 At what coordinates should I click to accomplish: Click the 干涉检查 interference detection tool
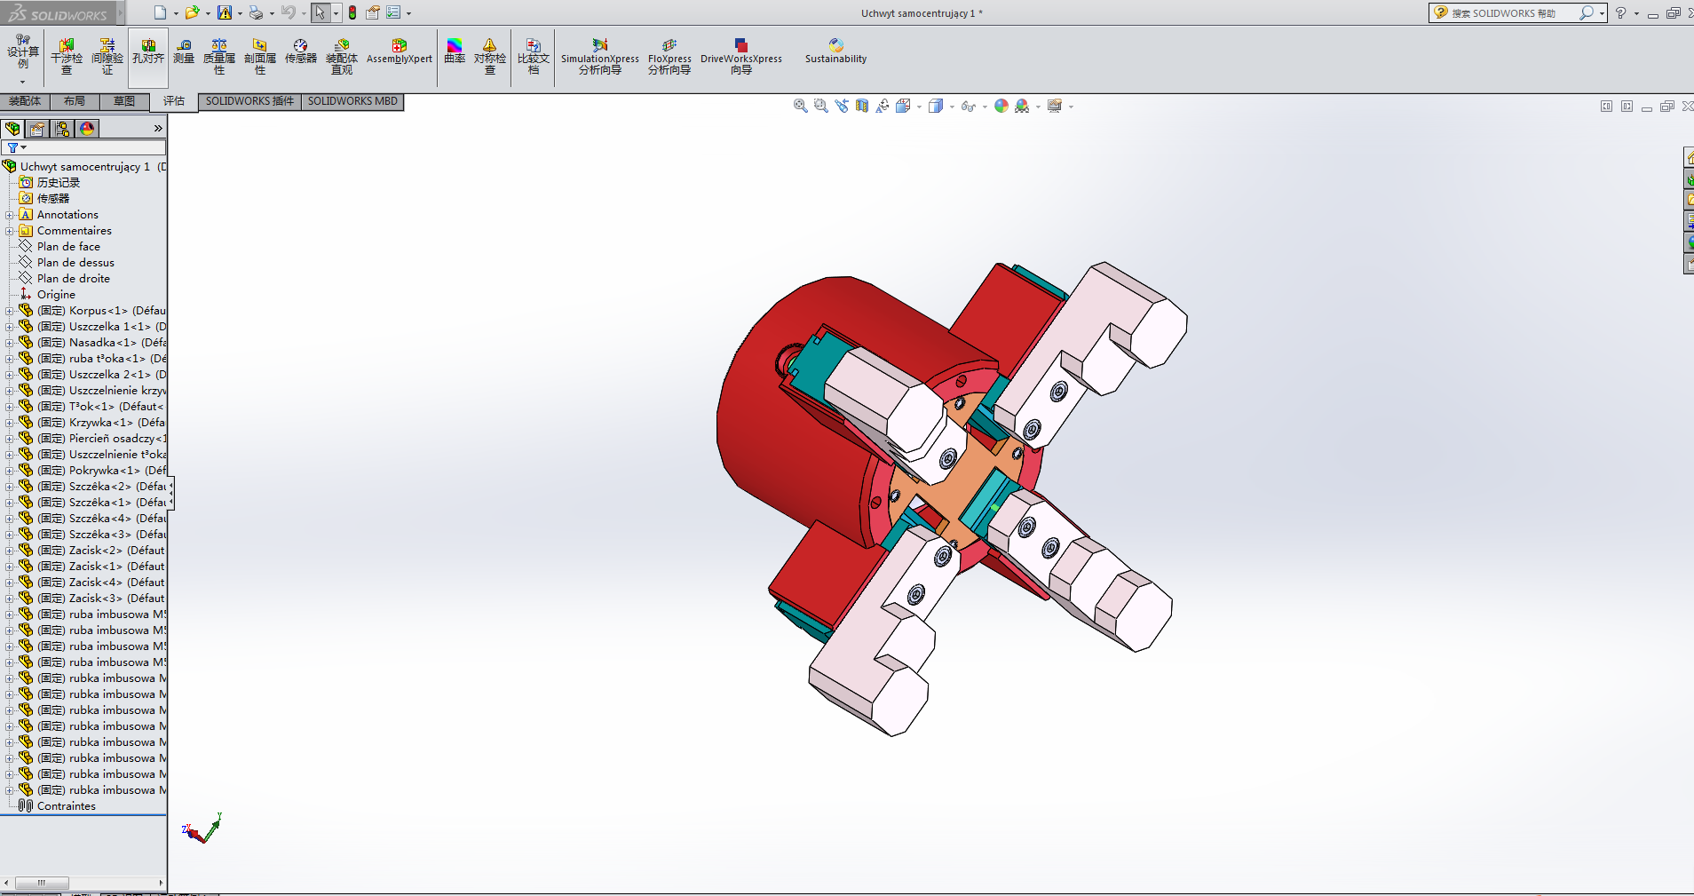pyautogui.click(x=67, y=56)
